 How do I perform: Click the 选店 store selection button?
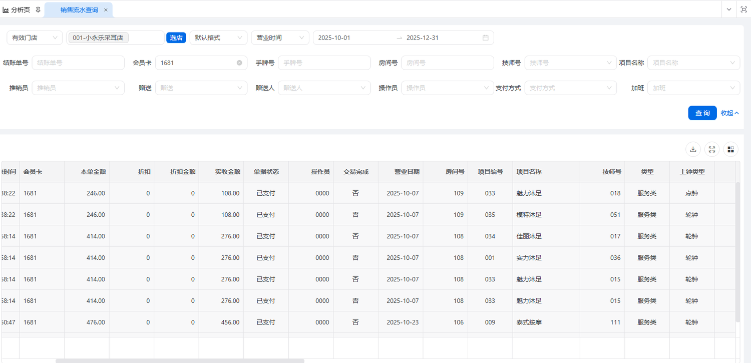(176, 38)
